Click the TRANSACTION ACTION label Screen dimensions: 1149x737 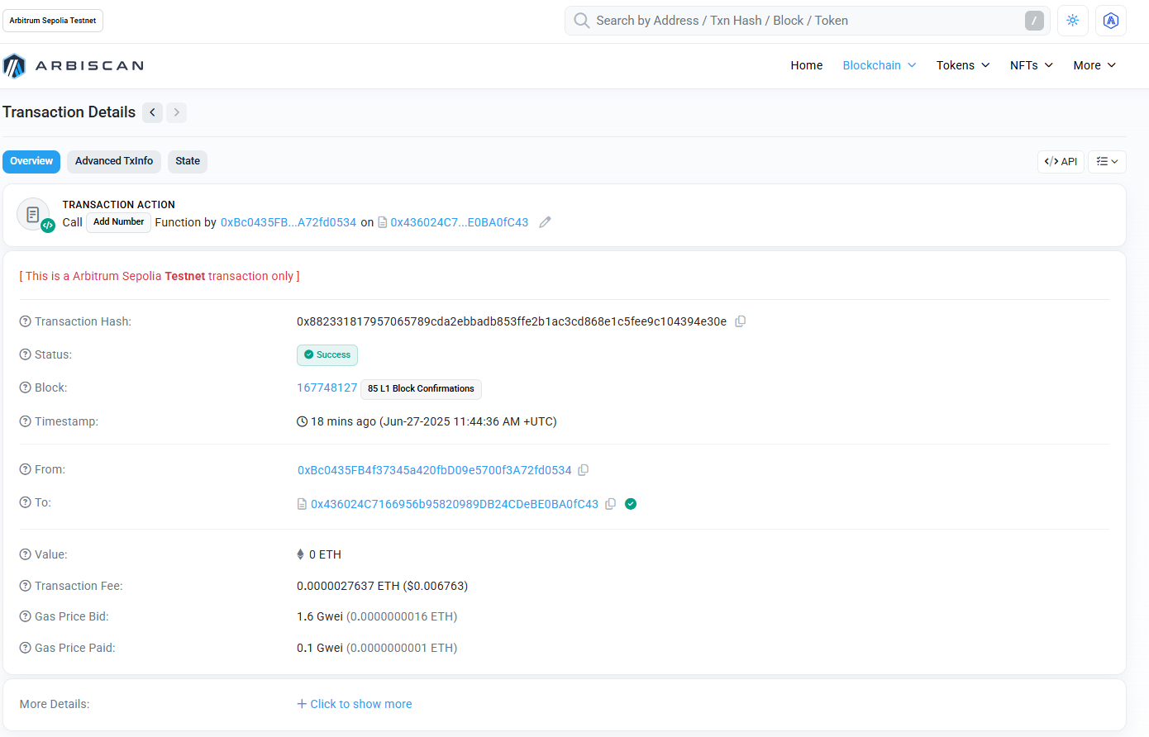119,205
